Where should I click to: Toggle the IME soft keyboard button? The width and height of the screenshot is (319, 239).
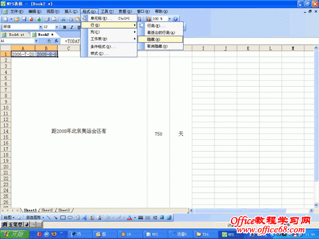pyautogui.click(x=40, y=224)
